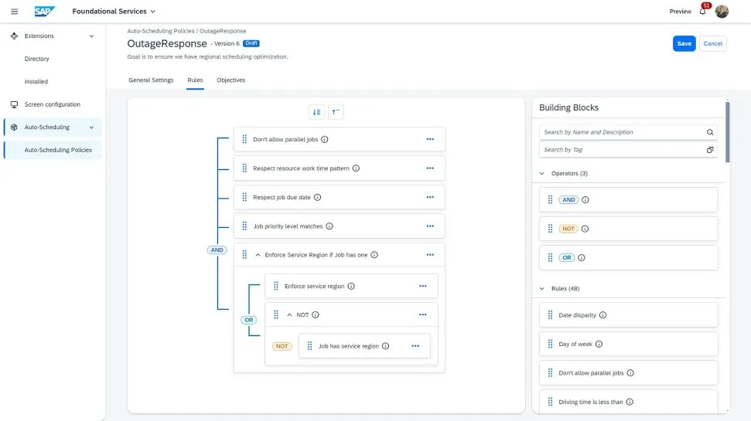This screenshot has height=421, width=751.
Task: Click the Save button
Action: pos(684,44)
